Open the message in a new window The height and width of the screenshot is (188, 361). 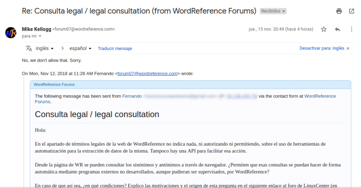tap(352, 11)
